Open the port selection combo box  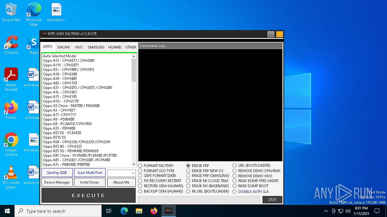click(121, 173)
